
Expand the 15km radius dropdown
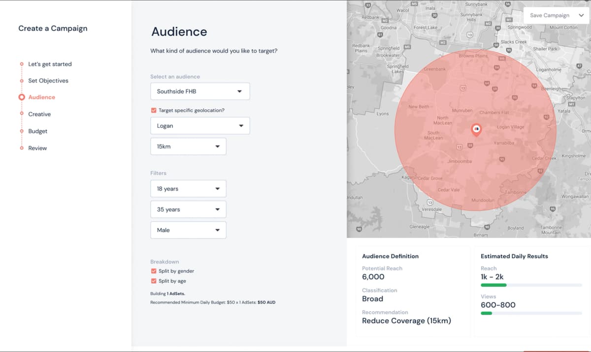(188, 147)
